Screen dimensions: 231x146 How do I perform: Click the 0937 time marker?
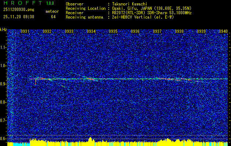tap(157, 31)
